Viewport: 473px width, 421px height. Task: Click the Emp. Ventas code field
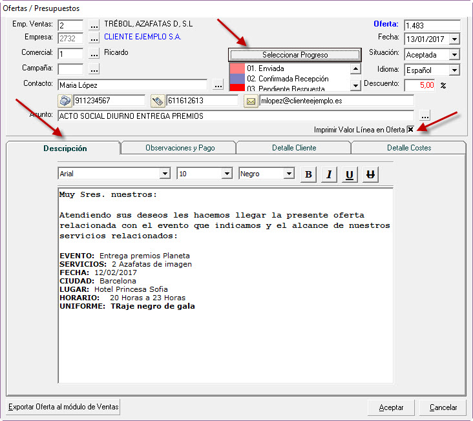[70, 25]
